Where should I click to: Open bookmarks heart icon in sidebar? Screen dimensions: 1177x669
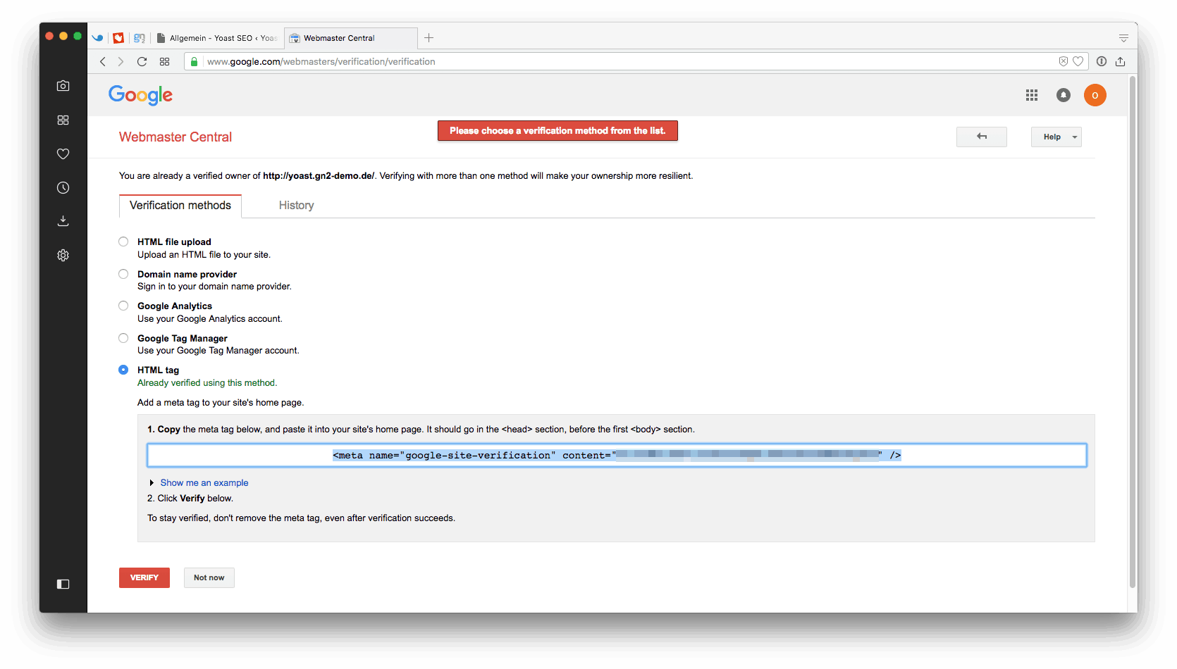63,154
